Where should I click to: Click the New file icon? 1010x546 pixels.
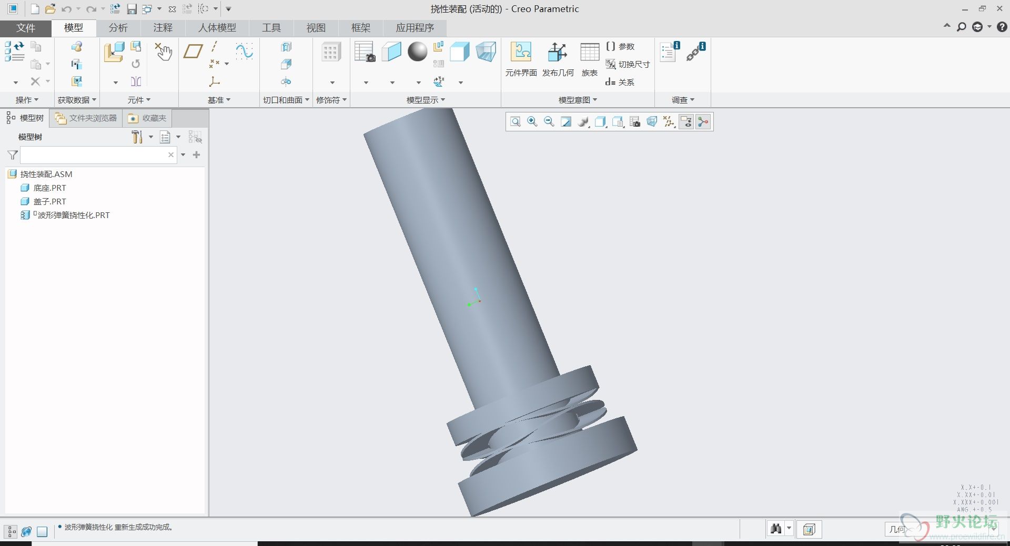click(x=35, y=9)
